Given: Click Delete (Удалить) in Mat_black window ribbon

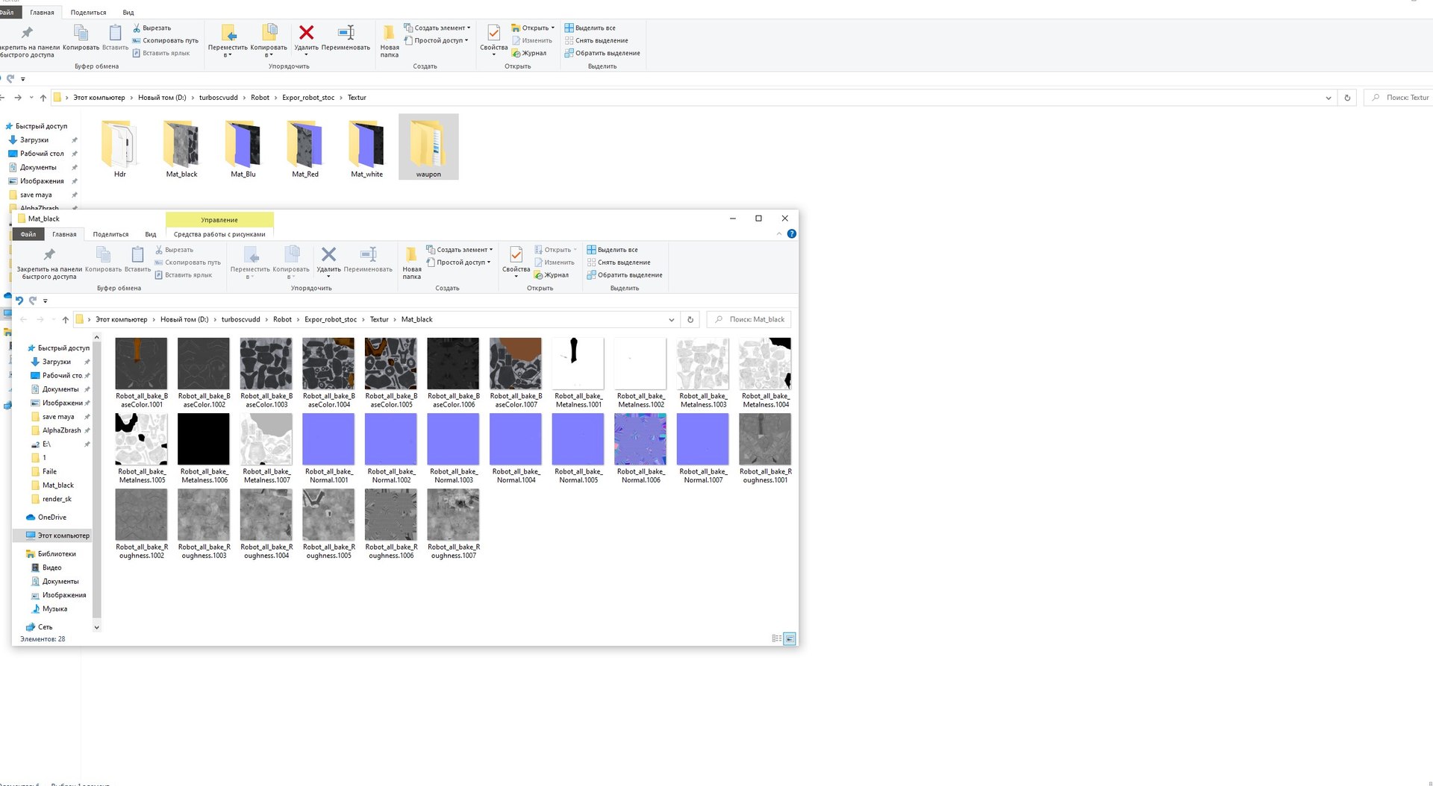Looking at the screenshot, I should (x=328, y=261).
